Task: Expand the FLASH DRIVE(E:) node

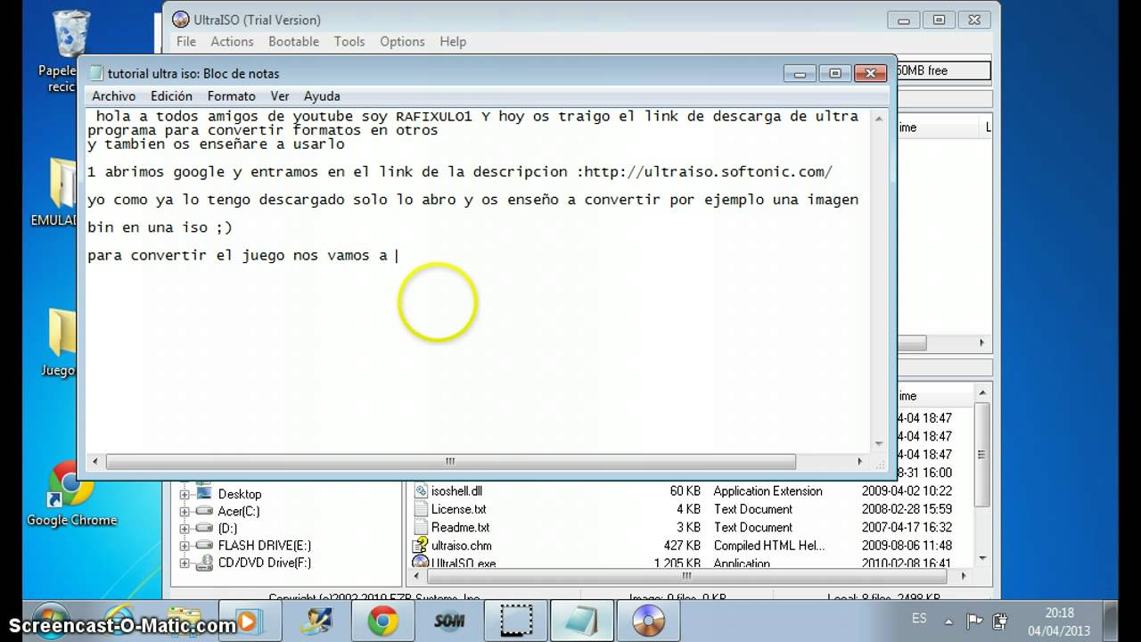Action: (x=185, y=546)
